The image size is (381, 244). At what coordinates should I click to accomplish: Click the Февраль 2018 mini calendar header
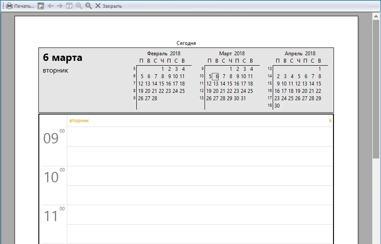(164, 54)
